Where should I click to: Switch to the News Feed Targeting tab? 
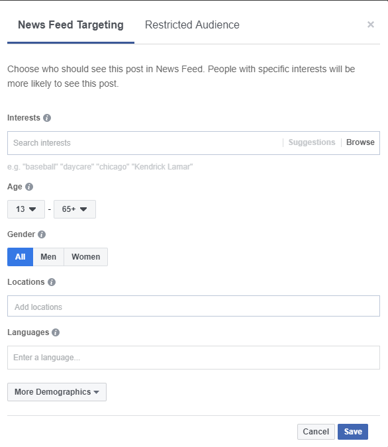tap(71, 25)
